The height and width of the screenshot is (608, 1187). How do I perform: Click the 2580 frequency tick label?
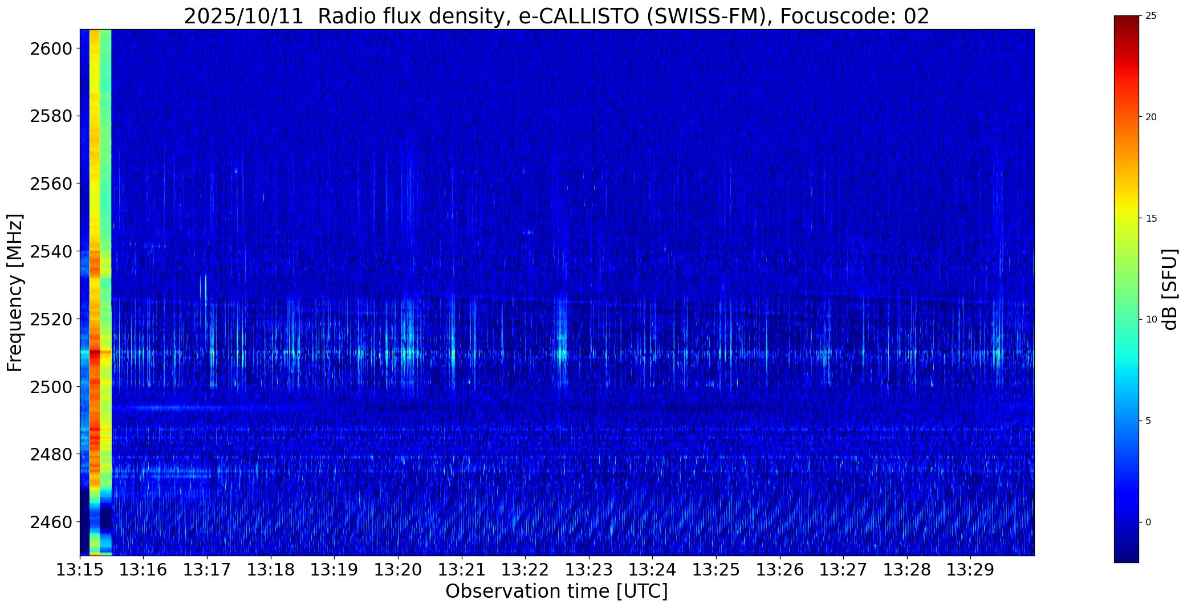pyautogui.click(x=51, y=116)
